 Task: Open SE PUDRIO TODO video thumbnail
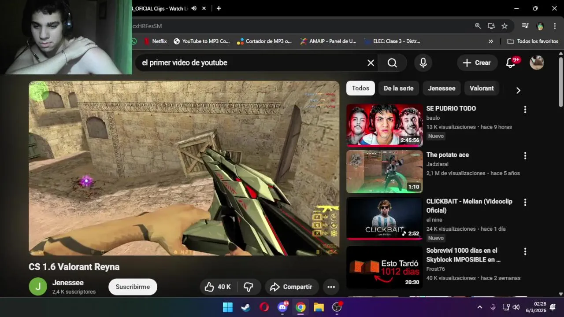pos(384,125)
